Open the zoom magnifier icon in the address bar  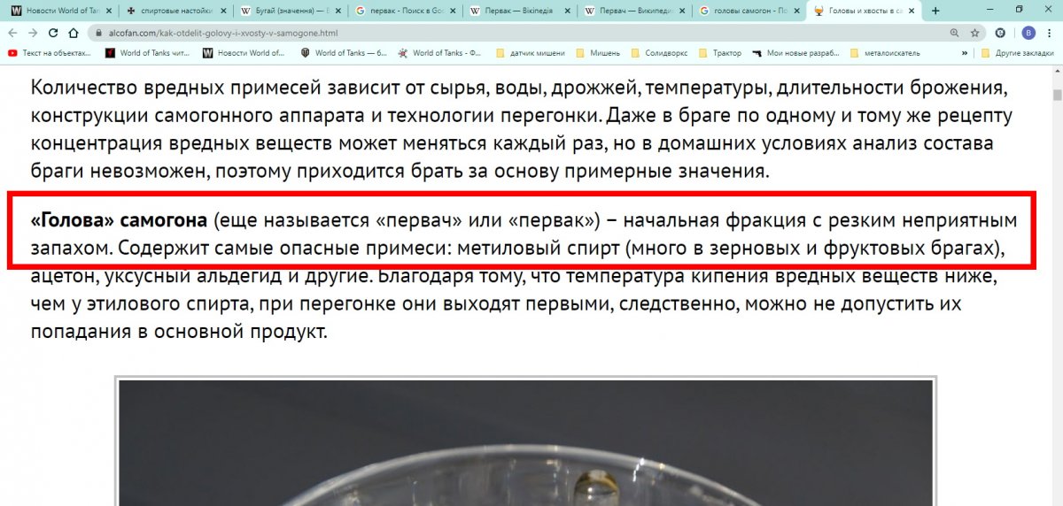point(954,33)
